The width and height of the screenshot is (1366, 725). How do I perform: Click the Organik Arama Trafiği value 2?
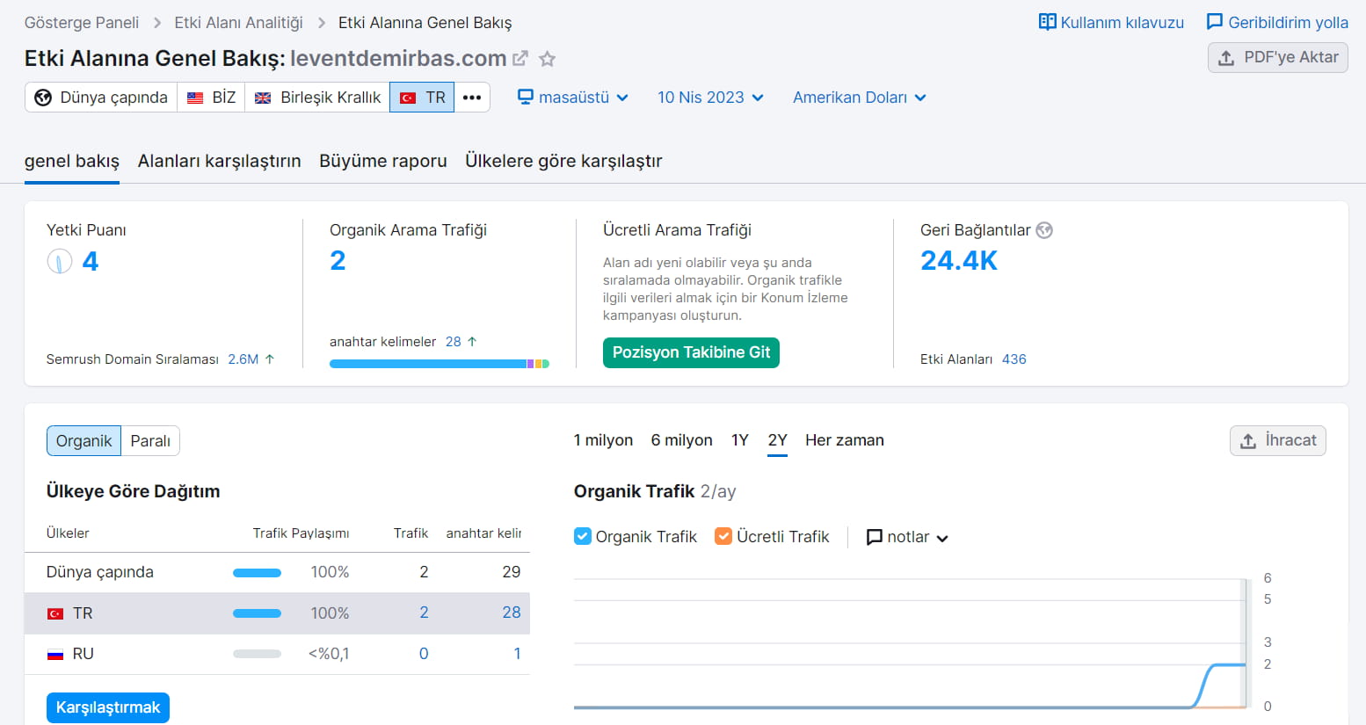(338, 261)
